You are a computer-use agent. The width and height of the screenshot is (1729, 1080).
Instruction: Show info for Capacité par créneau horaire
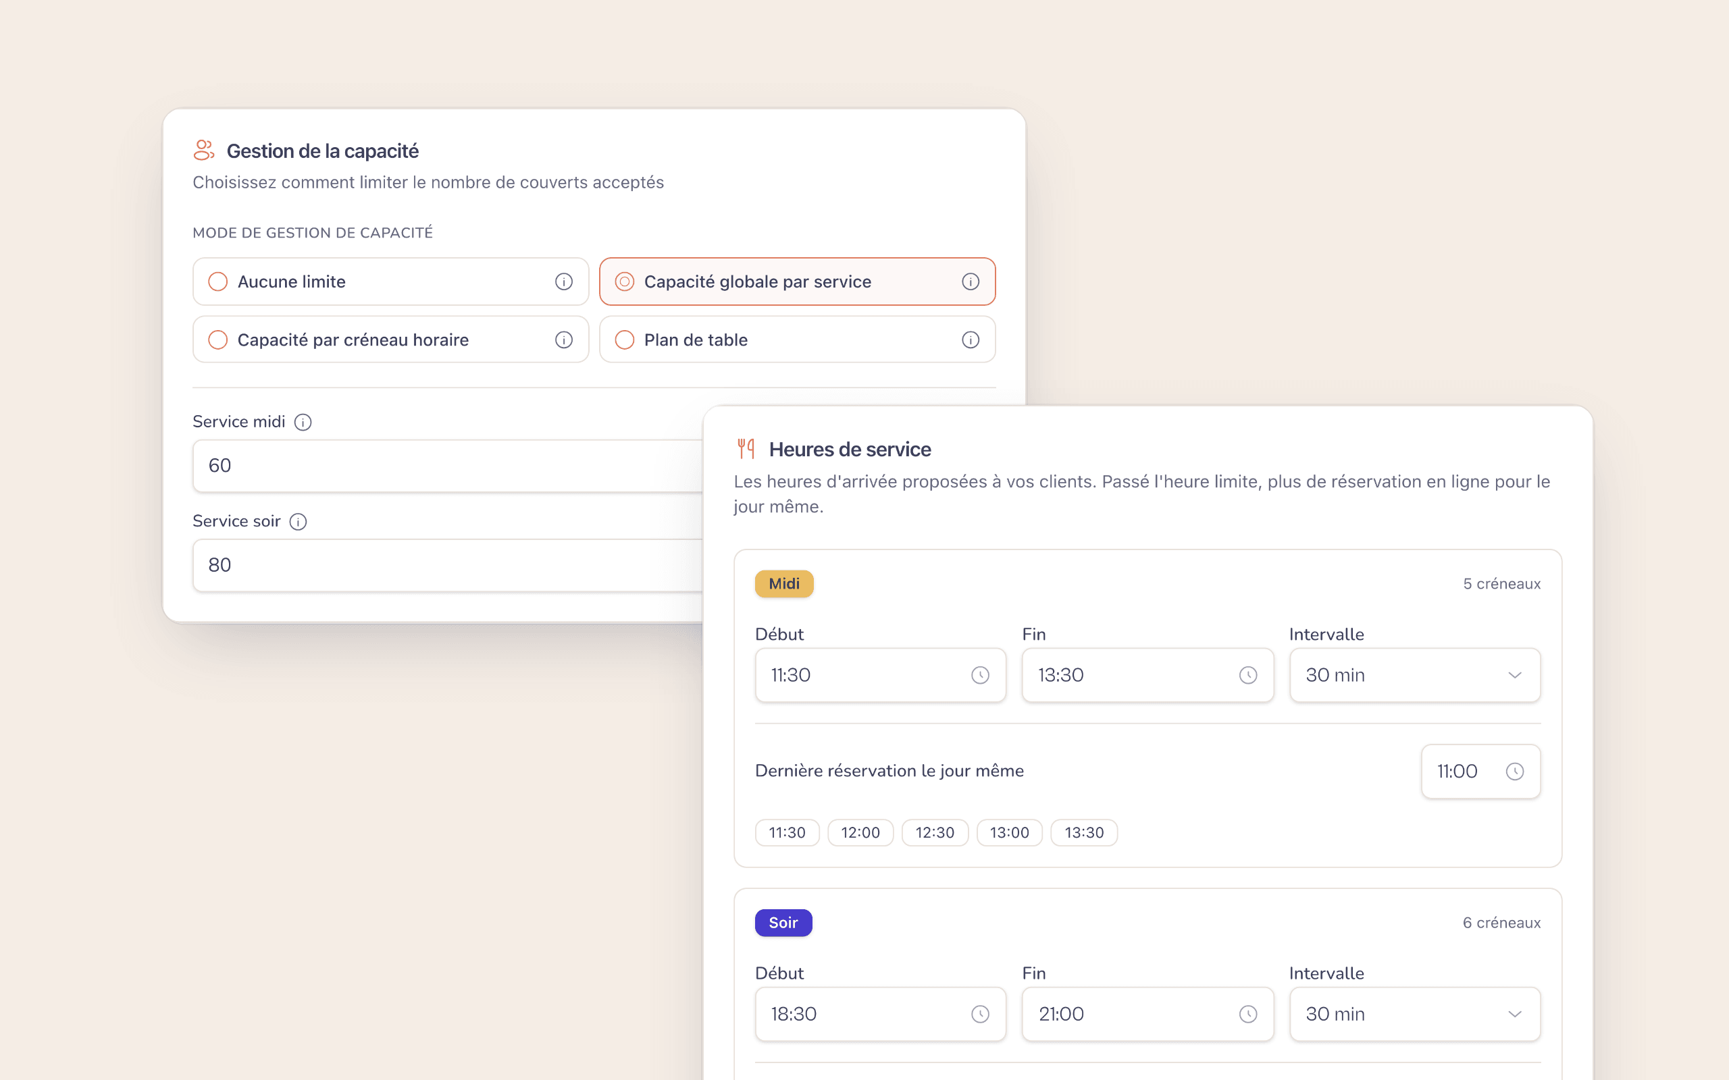(564, 340)
